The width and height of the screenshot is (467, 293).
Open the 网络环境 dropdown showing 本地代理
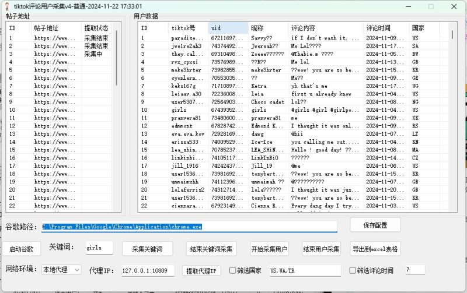(x=61, y=270)
